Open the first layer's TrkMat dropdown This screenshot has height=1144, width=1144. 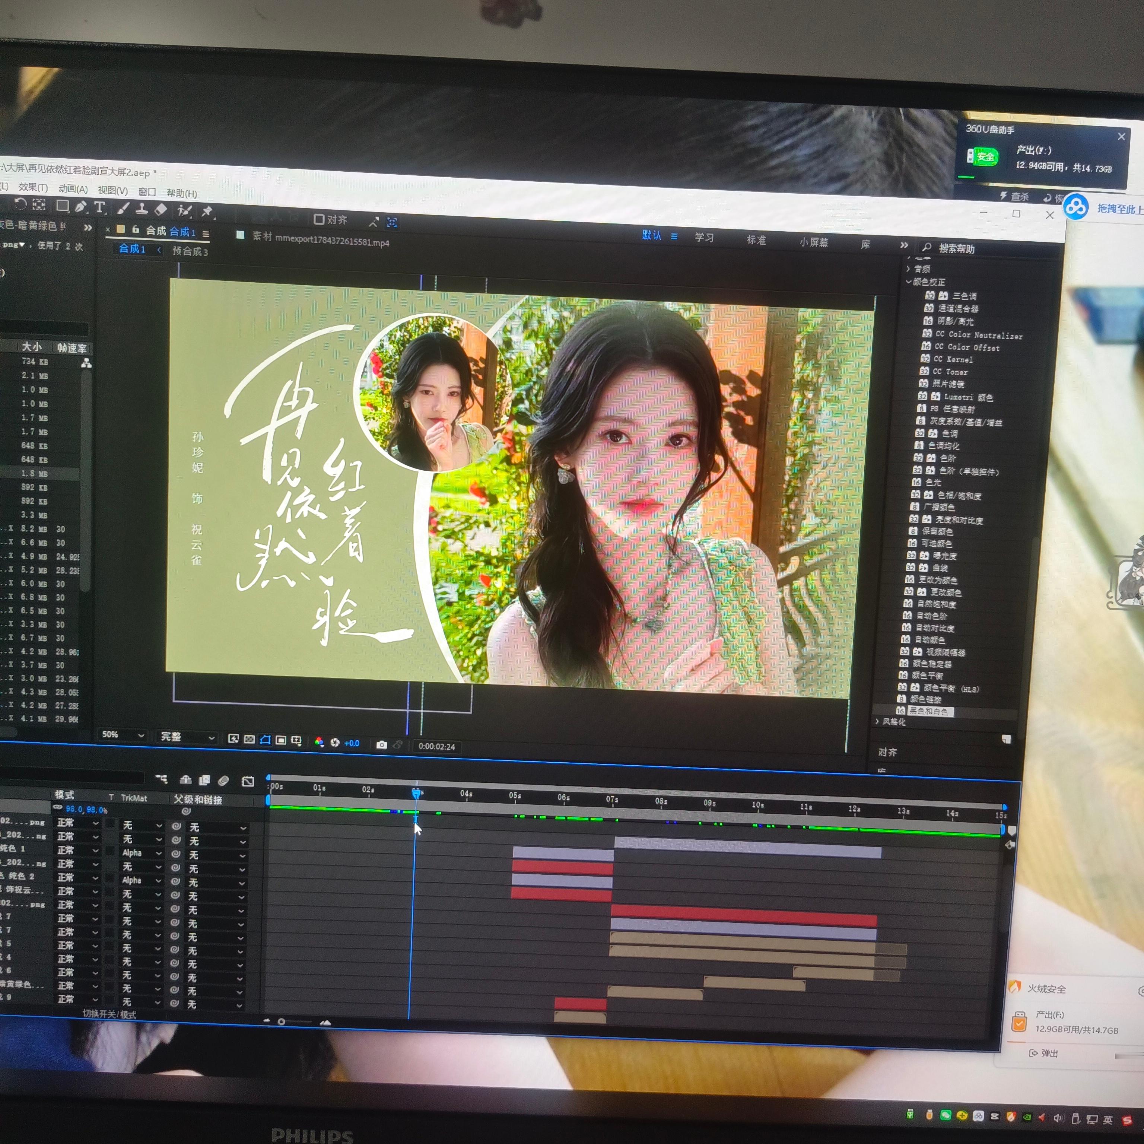click(x=142, y=826)
